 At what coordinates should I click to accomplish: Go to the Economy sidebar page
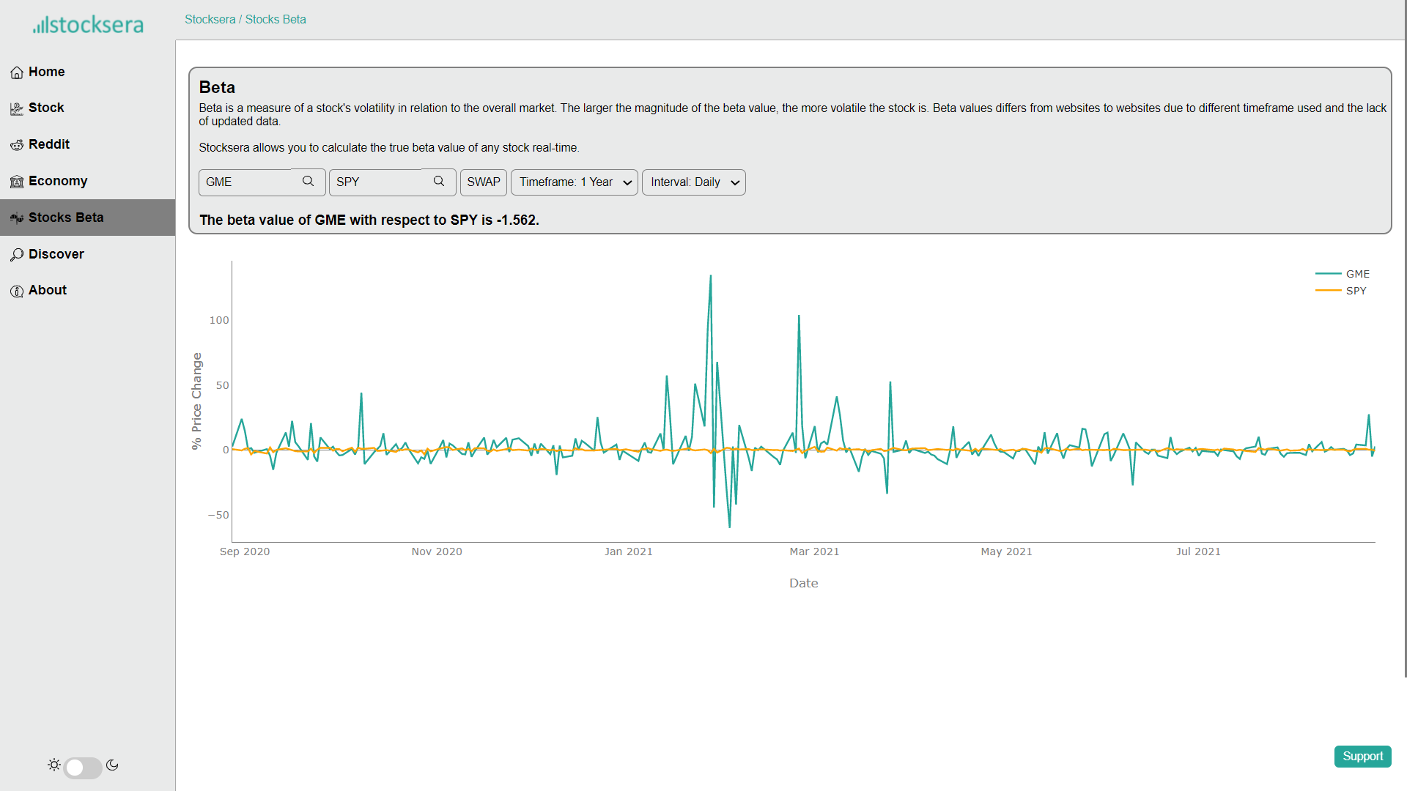point(58,181)
